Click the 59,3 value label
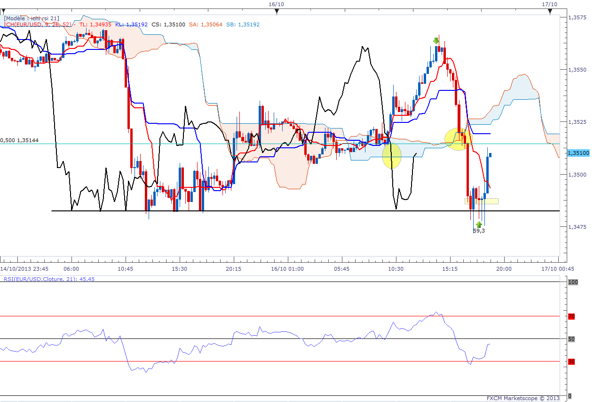The height and width of the screenshot is (402, 594). pos(479,231)
